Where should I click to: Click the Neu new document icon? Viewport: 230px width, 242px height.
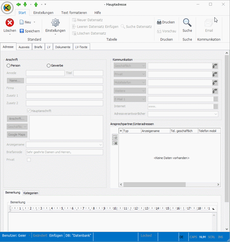[21, 22]
